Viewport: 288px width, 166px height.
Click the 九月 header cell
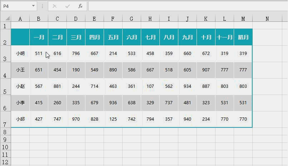pyautogui.click(x=187, y=37)
